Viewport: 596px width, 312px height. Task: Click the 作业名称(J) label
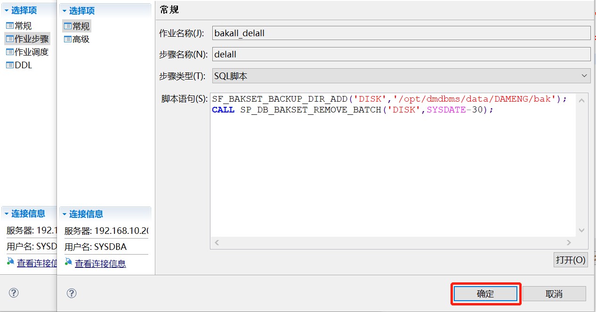[x=182, y=33]
